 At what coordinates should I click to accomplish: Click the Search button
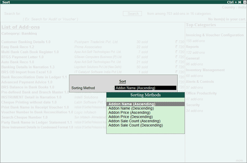[132, 13]
